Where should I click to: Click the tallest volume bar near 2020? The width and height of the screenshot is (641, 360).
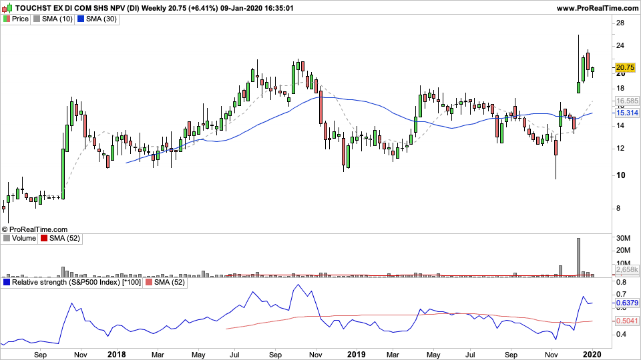(578, 257)
